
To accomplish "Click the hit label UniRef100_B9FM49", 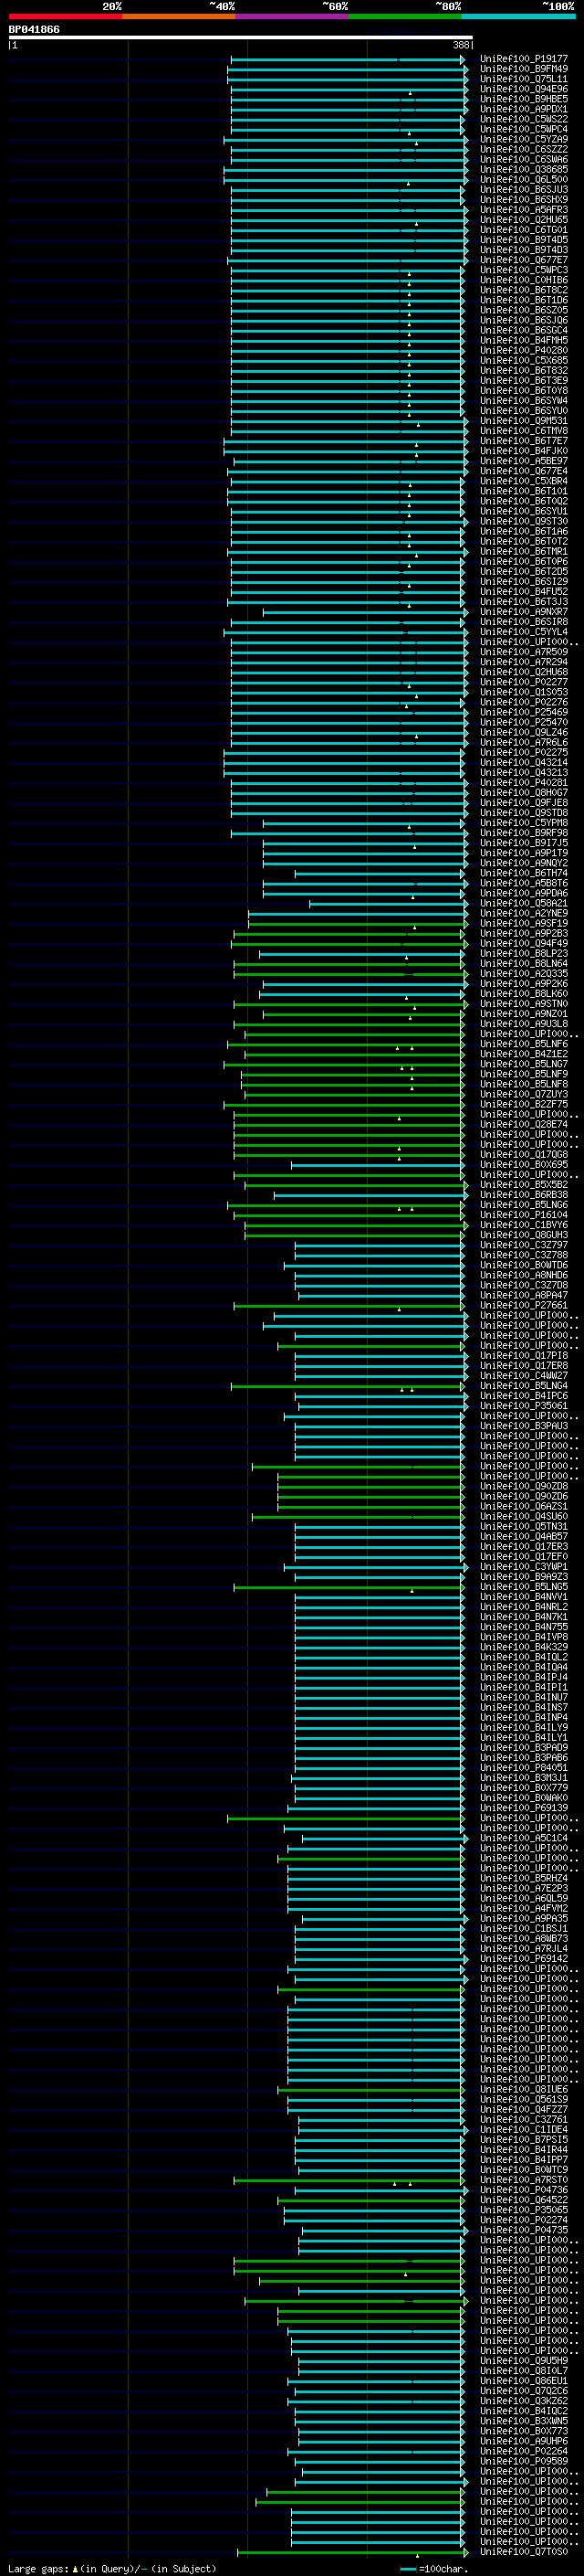I will click(523, 69).
